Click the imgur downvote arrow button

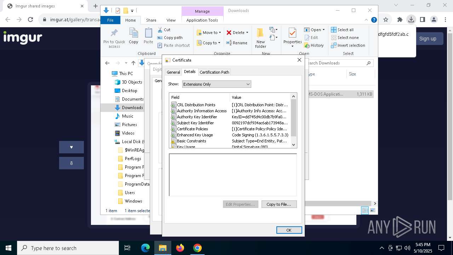point(71,163)
